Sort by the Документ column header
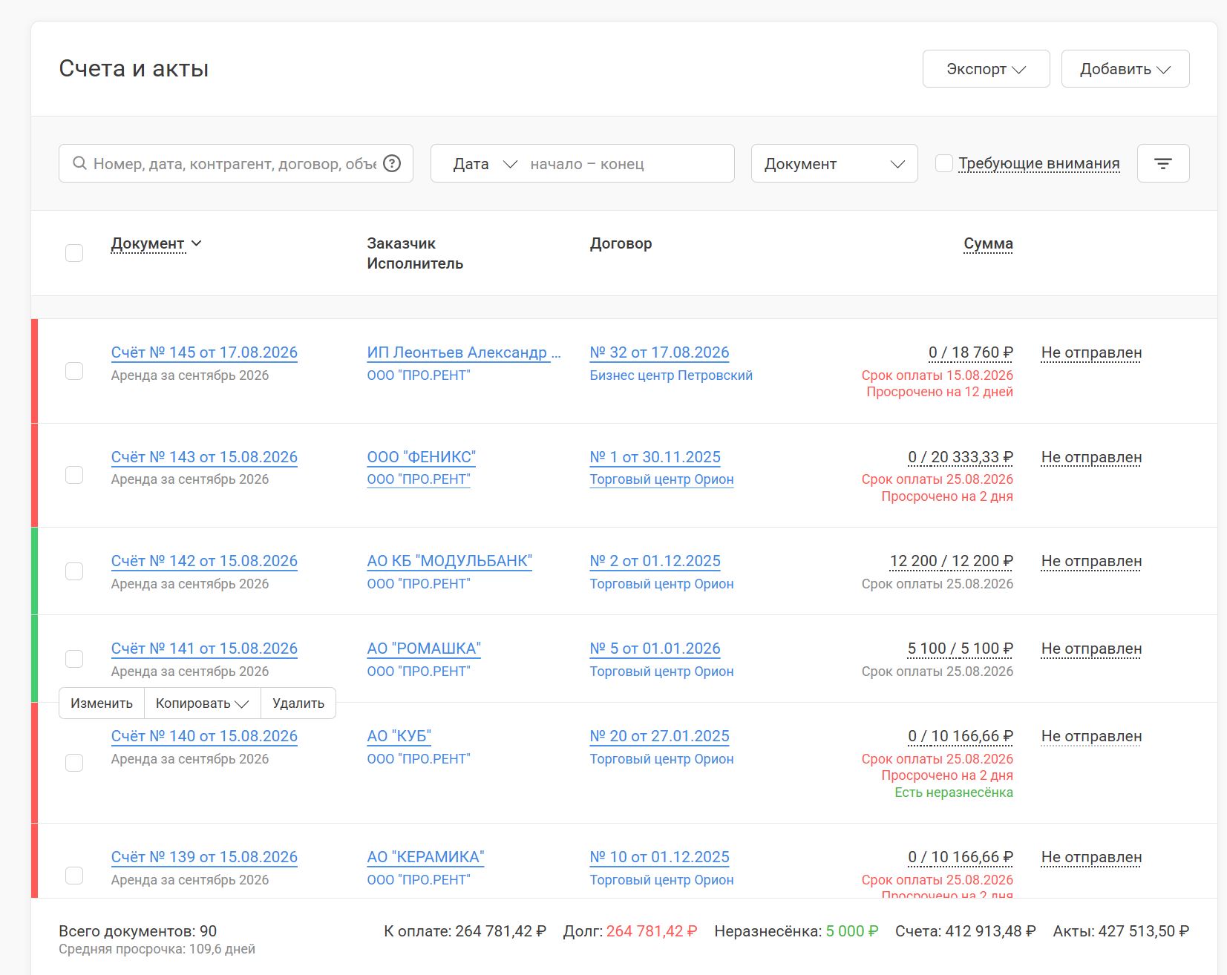This screenshot has height=975, width=1227. click(148, 243)
